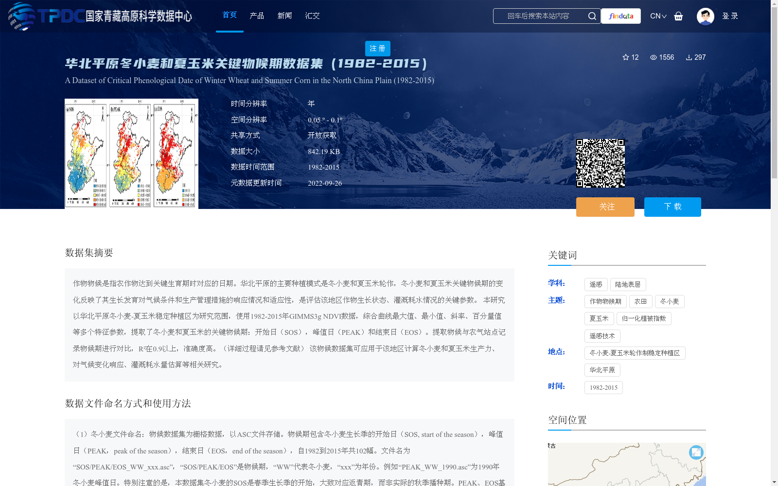778x486 pixels.
Task: Select the 遥感 keyword tag
Action: tap(596, 285)
